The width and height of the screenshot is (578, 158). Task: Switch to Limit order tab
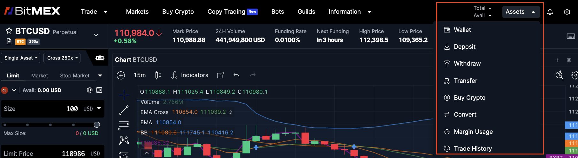point(13,75)
